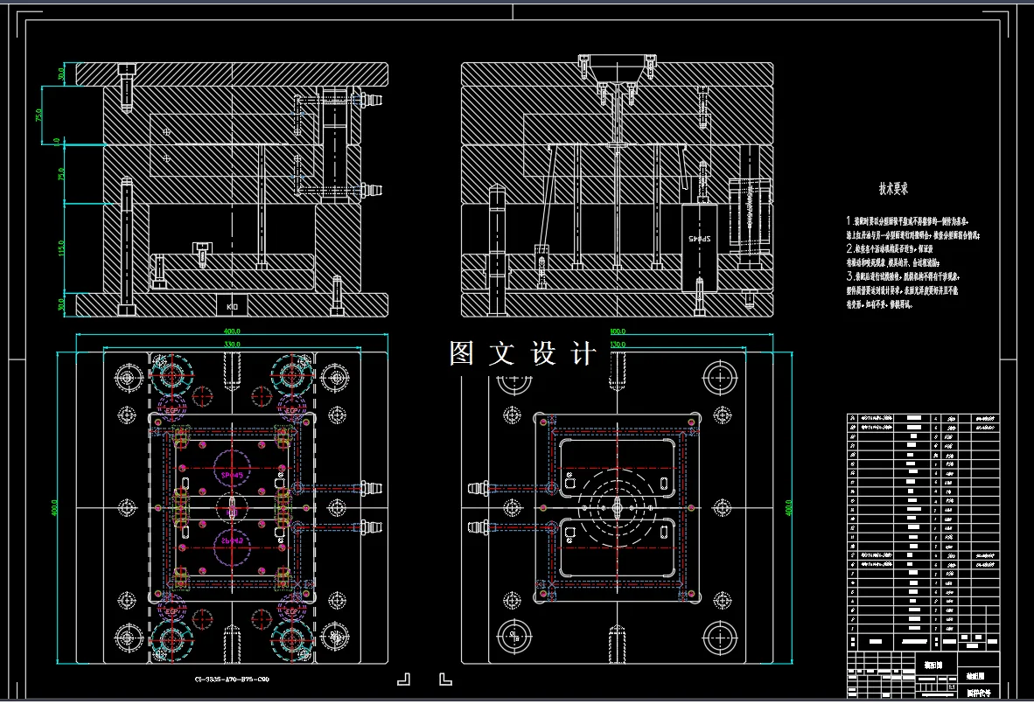Click the 115.0 height dimension text
1034x704 pixels.
(x=61, y=248)
